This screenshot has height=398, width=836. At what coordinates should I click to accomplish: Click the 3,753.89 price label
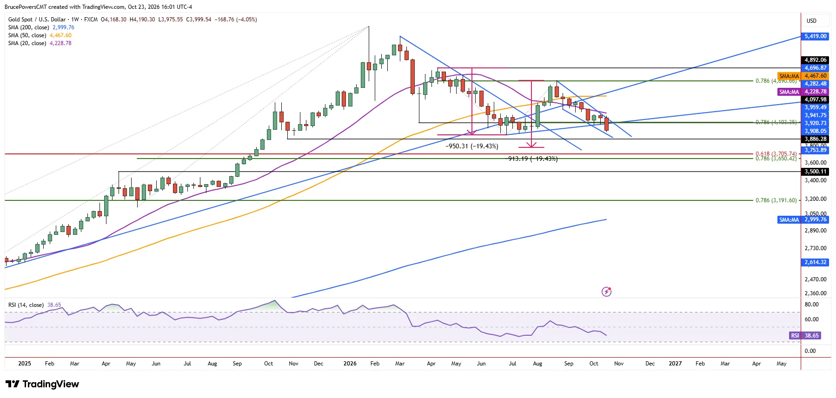coord(816,150)
